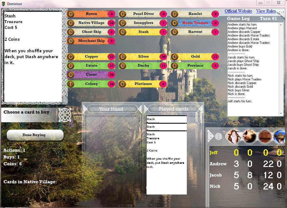This screenshot has width=287, height=208.
Task: Click the crown icon above the scoreboard
Action: (x=280, y=136)
